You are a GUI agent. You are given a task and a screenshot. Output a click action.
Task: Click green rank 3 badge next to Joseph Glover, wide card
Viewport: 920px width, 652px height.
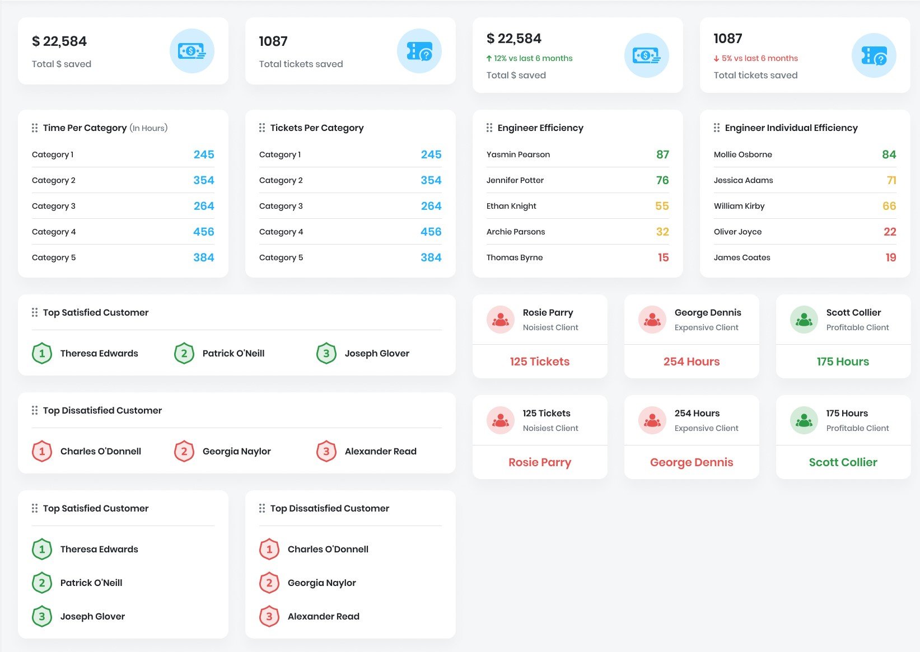pyautogui.click(x=326, y=353)
